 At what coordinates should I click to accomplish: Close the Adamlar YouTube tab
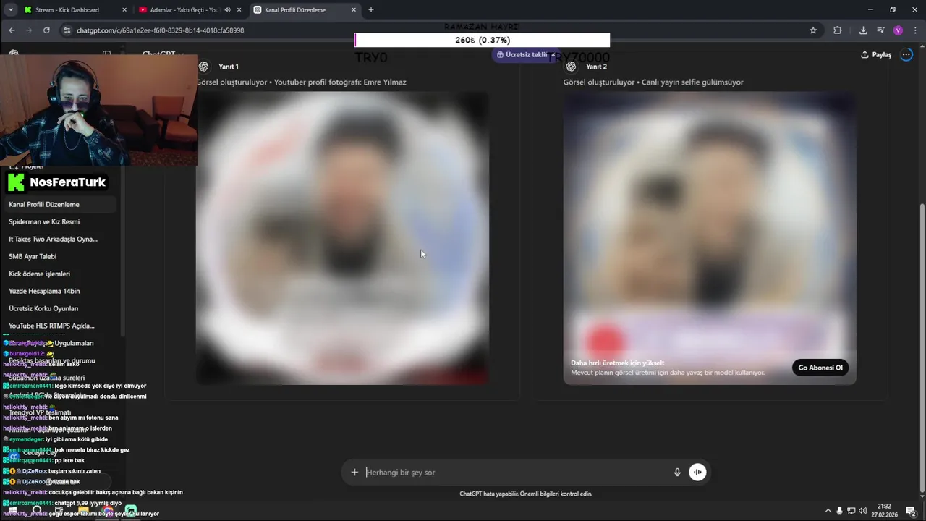click(239, 9)
